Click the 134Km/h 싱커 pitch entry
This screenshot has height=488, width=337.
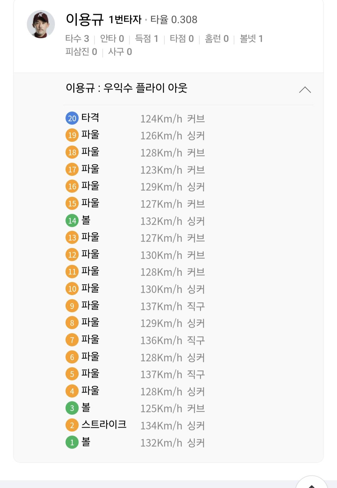(x=173, y=426)
